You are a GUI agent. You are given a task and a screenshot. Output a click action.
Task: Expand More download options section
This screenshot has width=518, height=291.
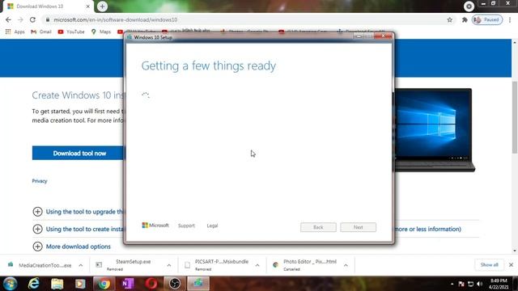click(72, 247)
